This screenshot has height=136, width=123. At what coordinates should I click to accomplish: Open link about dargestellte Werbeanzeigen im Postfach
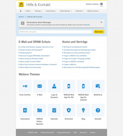(x=82, y=67)
